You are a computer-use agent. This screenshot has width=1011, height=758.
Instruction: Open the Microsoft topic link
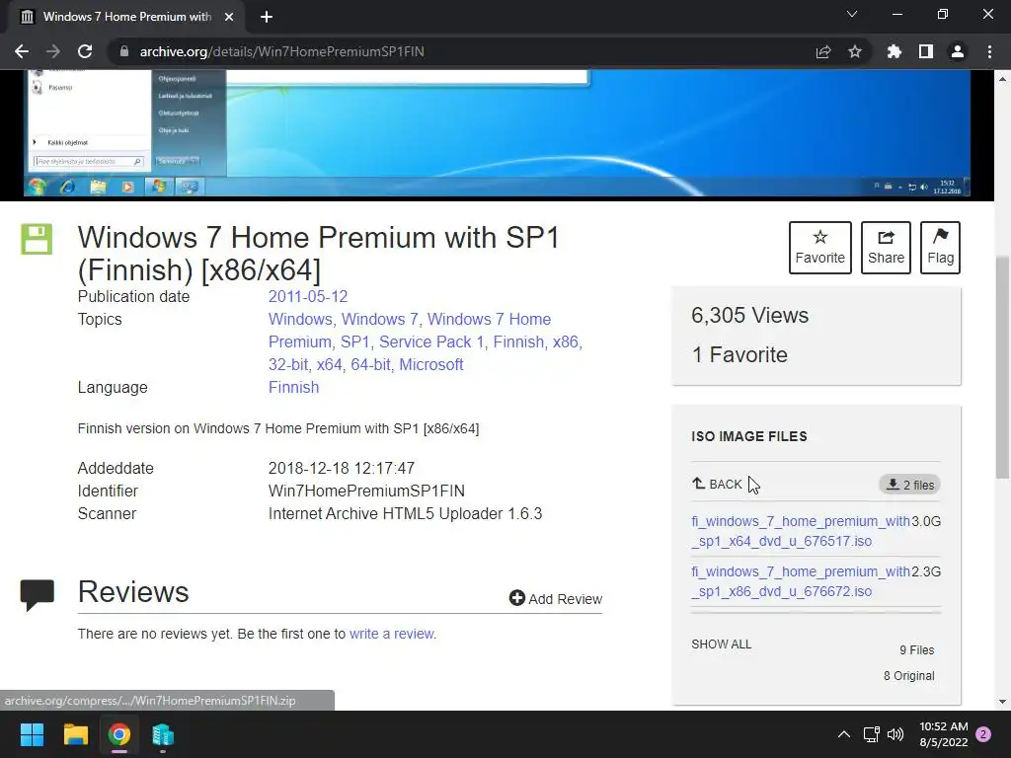(x=430, y=364)
